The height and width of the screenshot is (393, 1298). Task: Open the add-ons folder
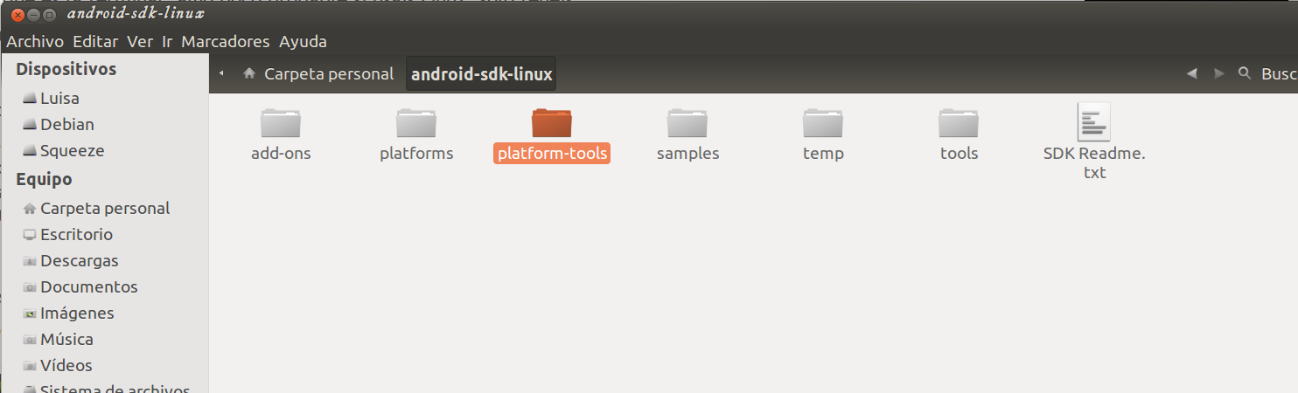tap(281, 124)
